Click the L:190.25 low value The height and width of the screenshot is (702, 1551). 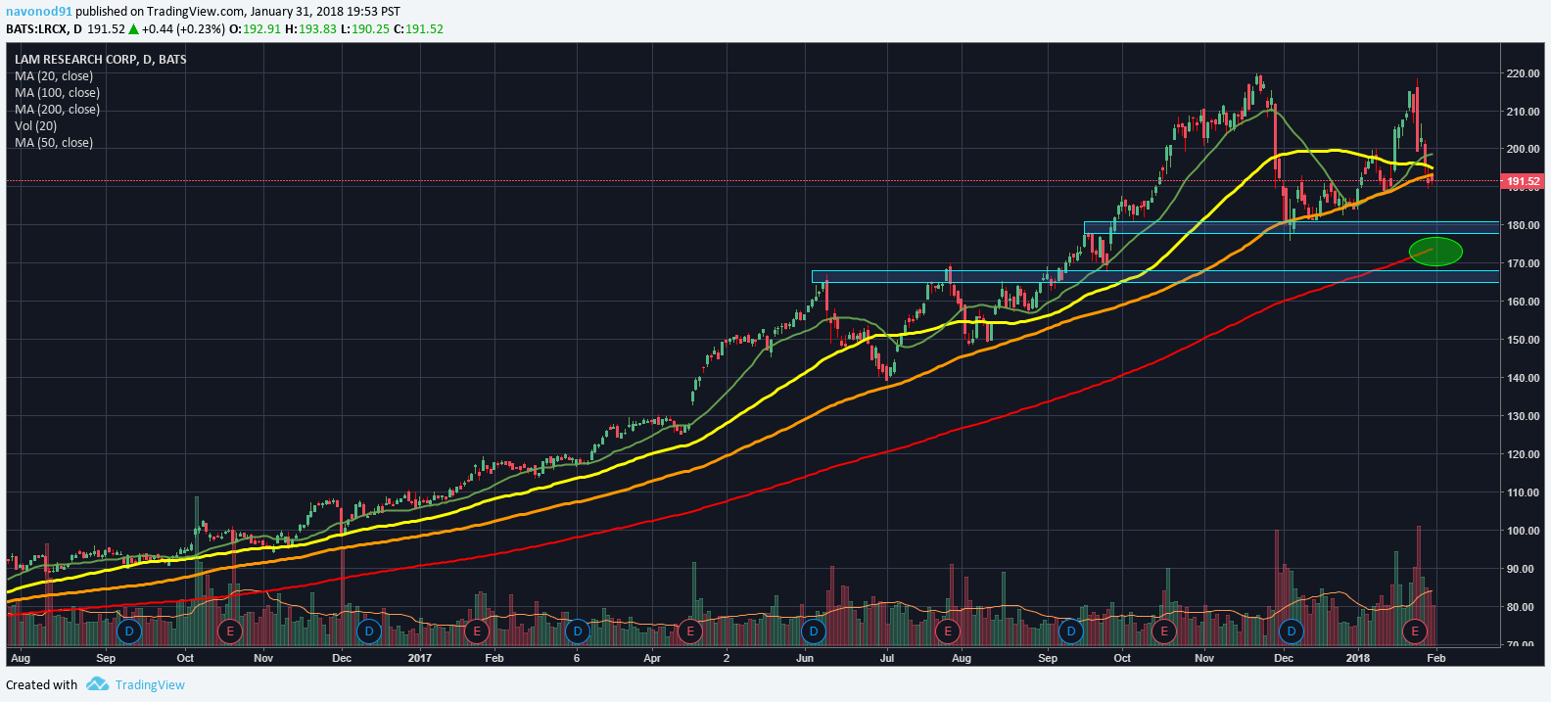[x=365, y=29]
